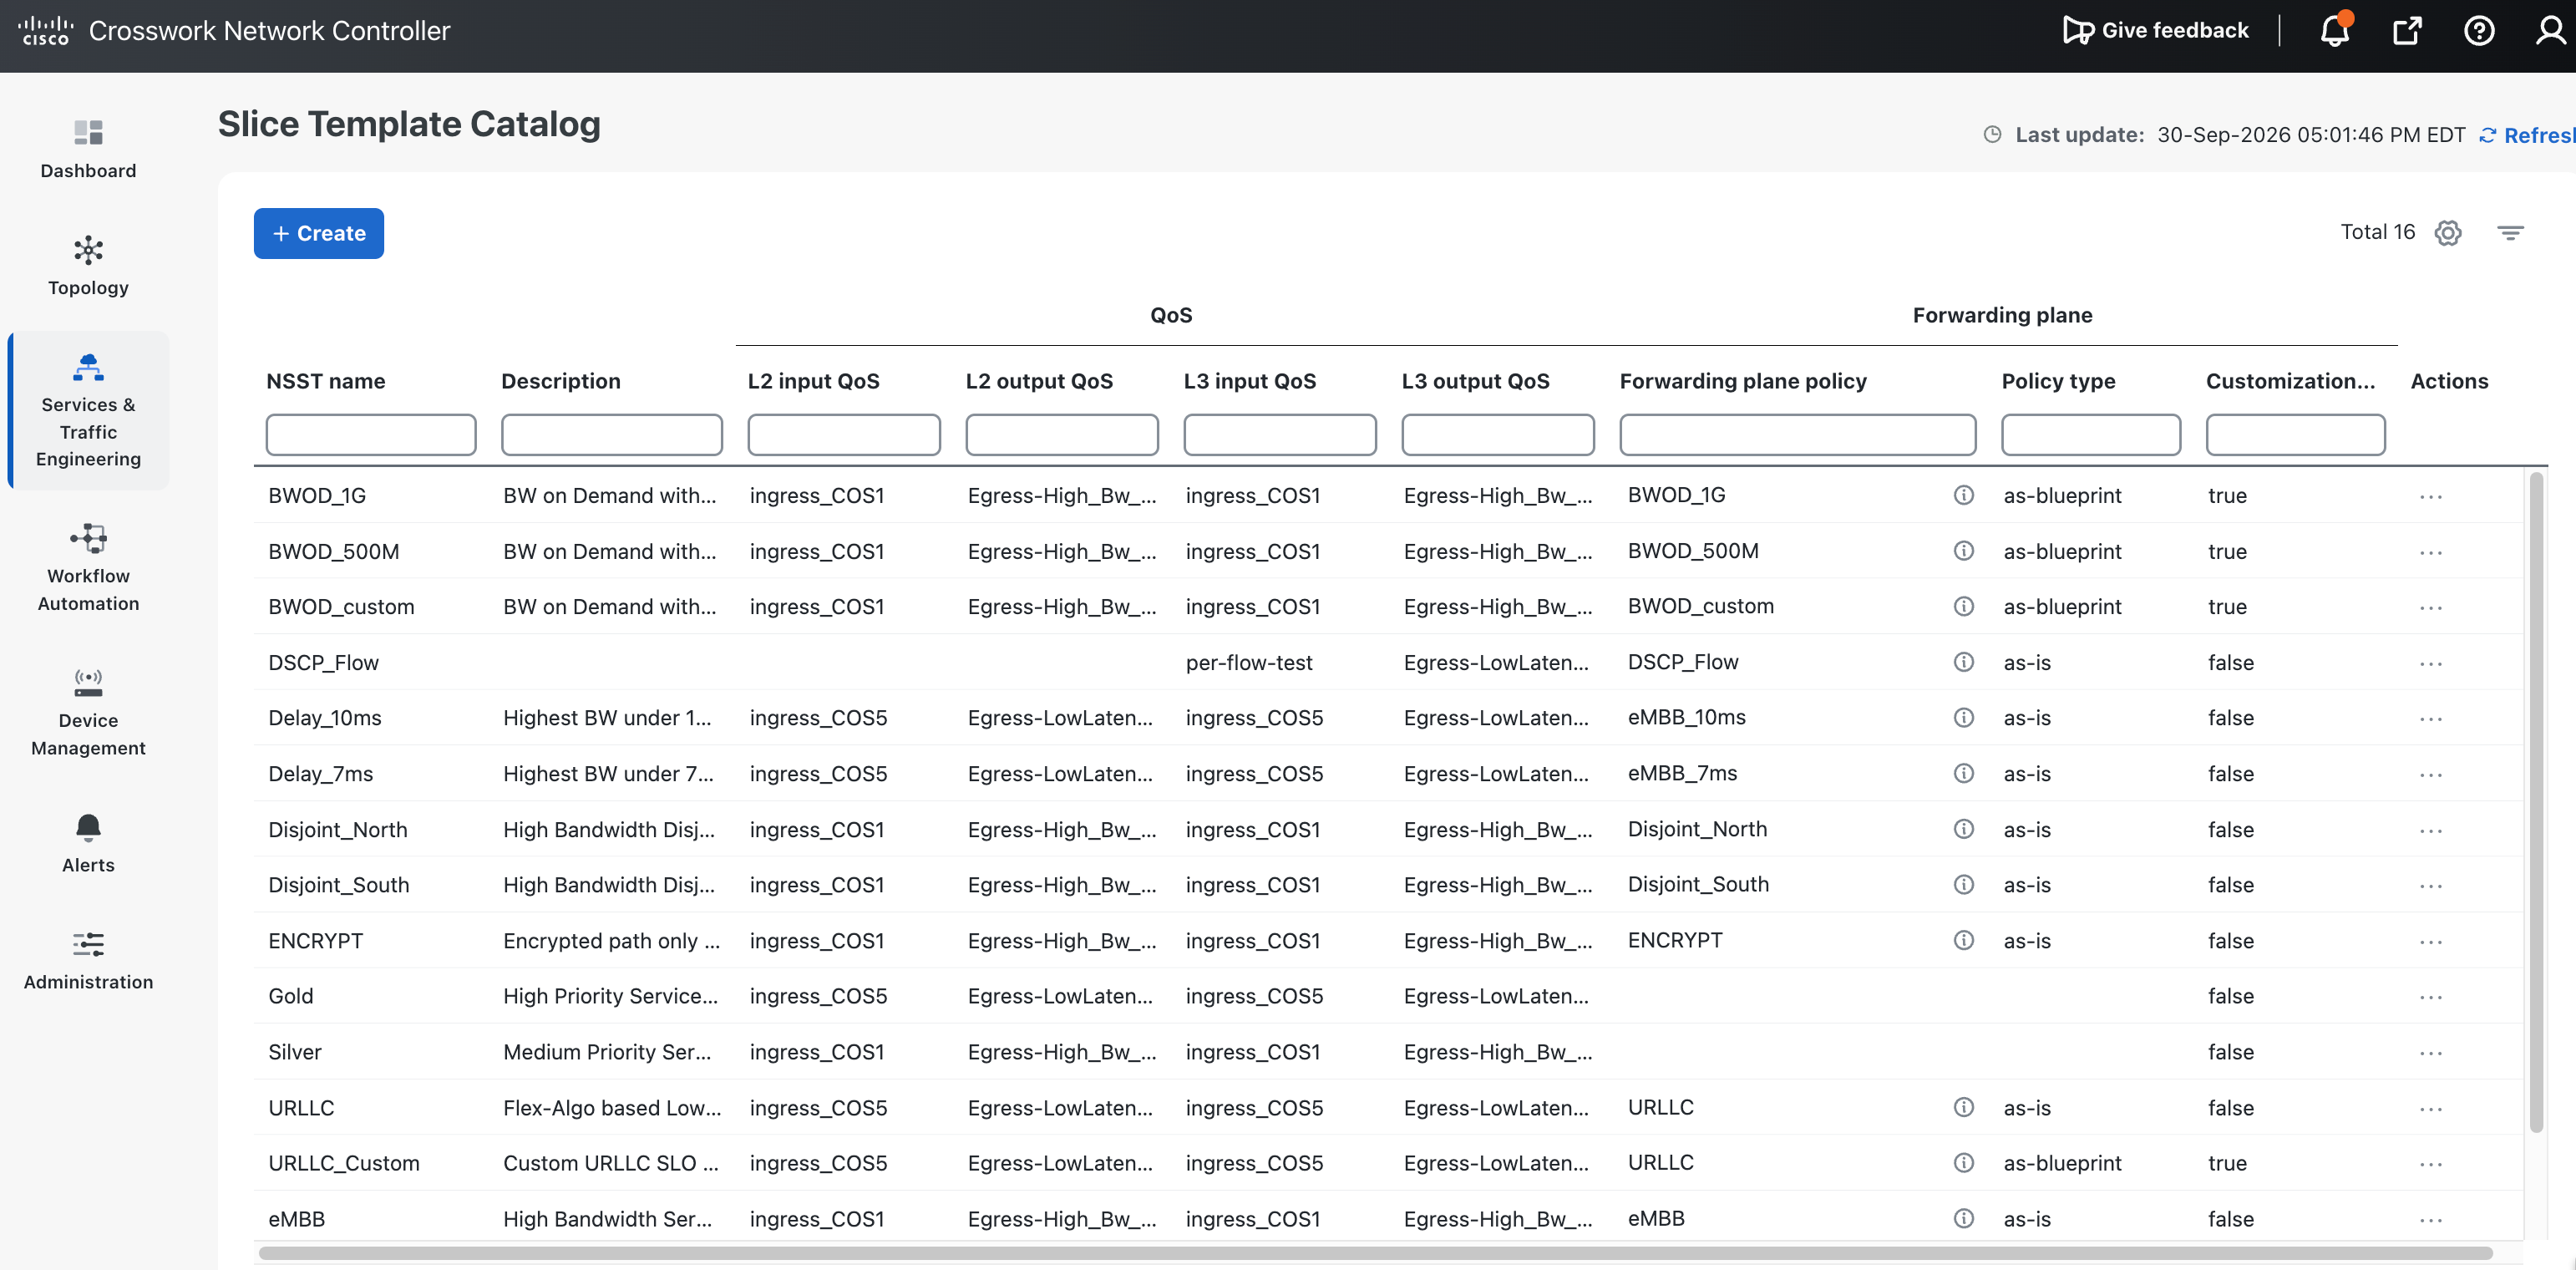This screenshot has width=2576, height=1270.
Task: Click Give feedback in header
Action: [2156, 30]
